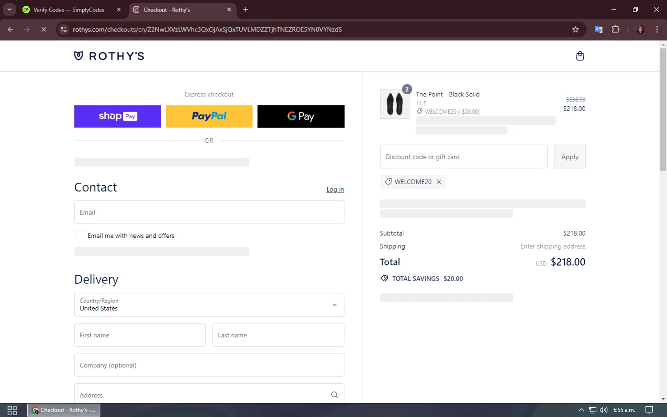The width and height of the screenshot is (667, 417).
Task: Click the Total $218.00 amount
Action: pos(568,262)
